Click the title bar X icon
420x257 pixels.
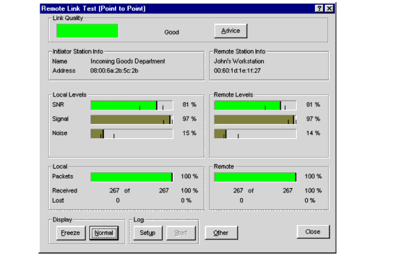pyautogui.click(x=329, y=8)
